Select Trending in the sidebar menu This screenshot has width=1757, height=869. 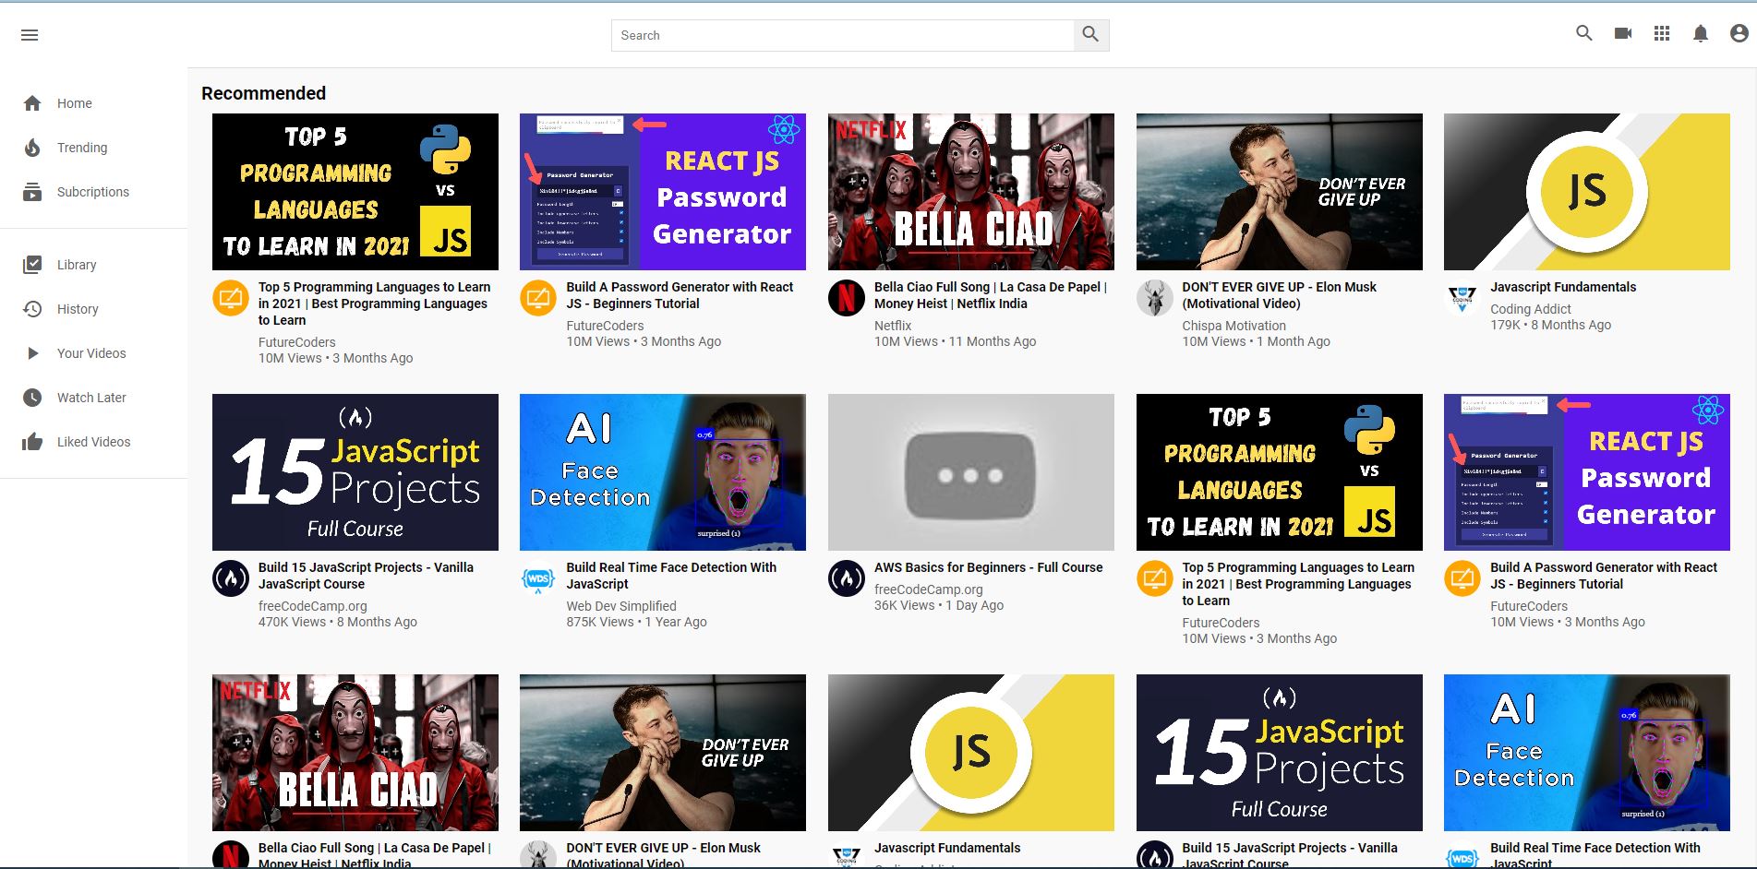[x=82, y=148]
